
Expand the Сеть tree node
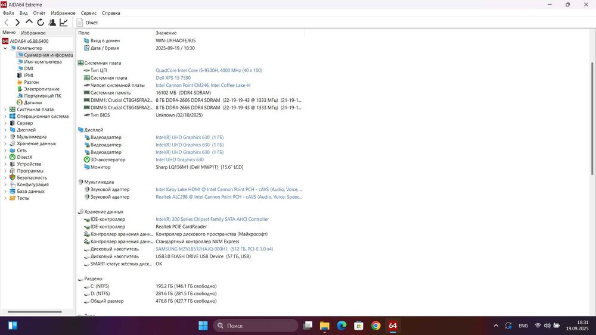tap(5, 150)
